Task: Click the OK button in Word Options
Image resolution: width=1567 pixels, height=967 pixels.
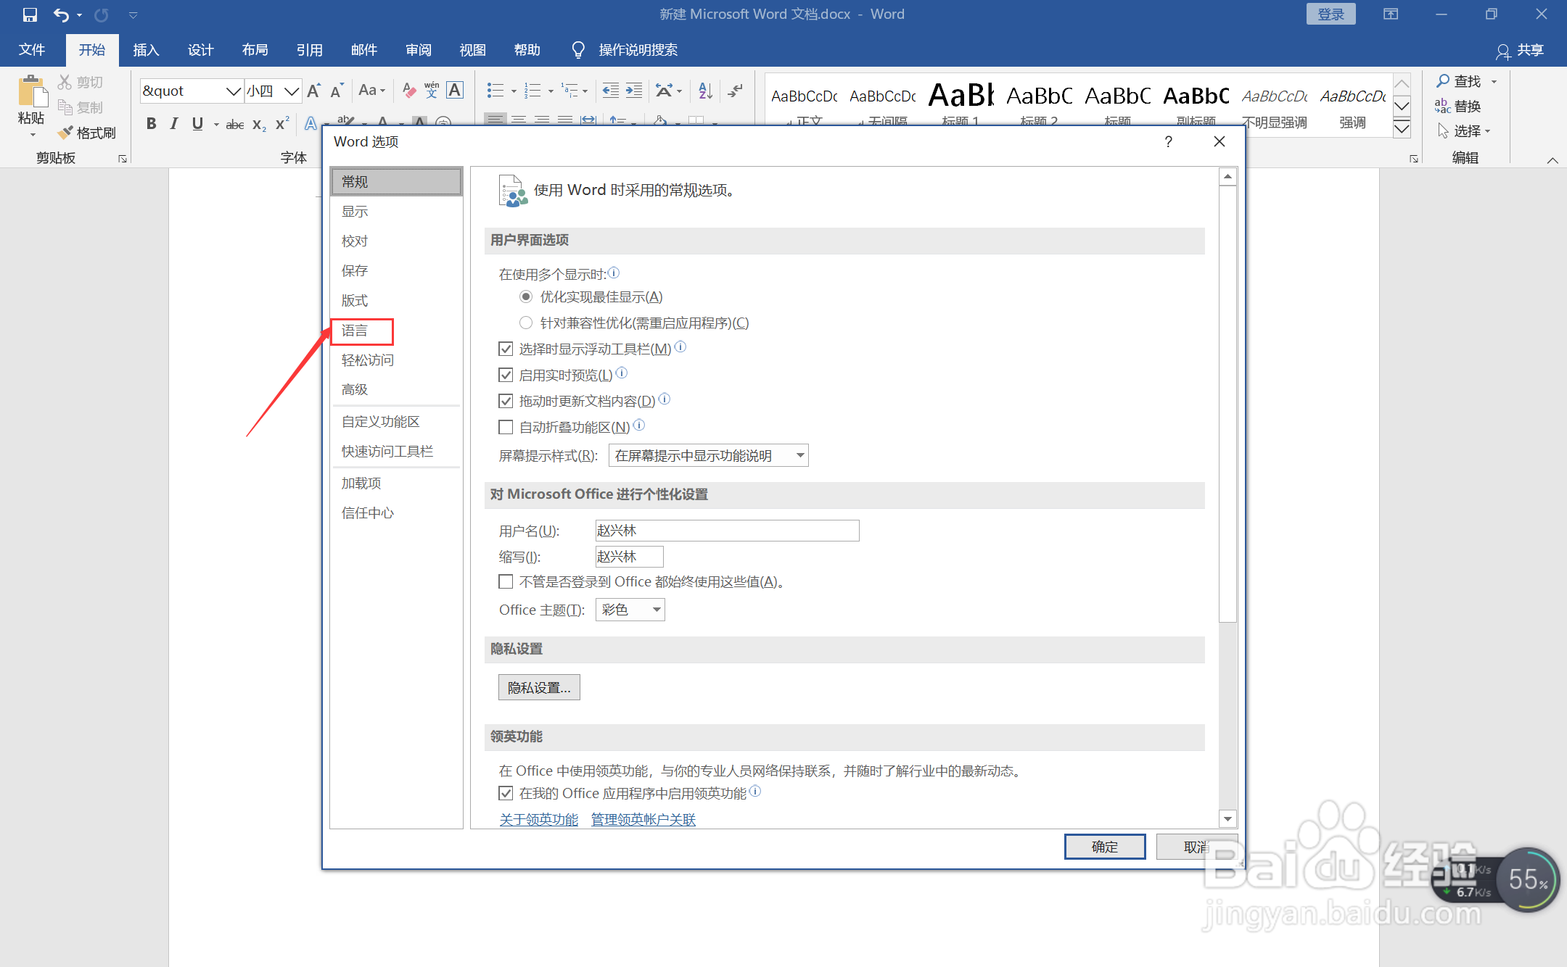Action: [x=1105, y=847]
